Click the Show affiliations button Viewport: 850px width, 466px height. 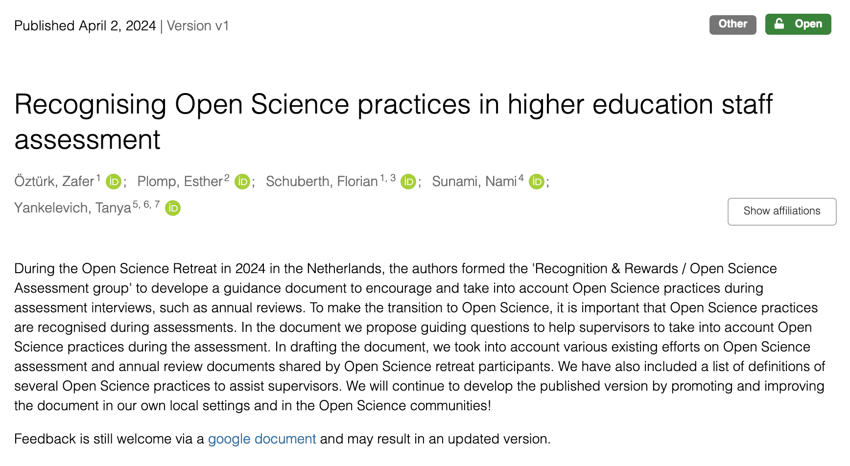coord(782,211)
